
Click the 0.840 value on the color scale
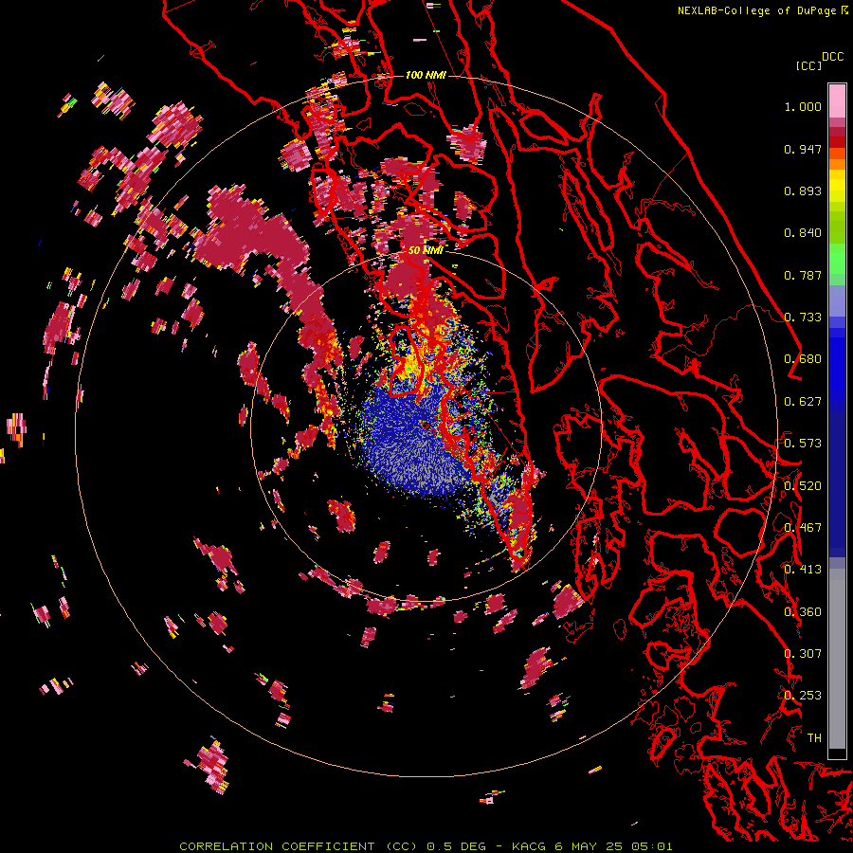click(803, 233)
